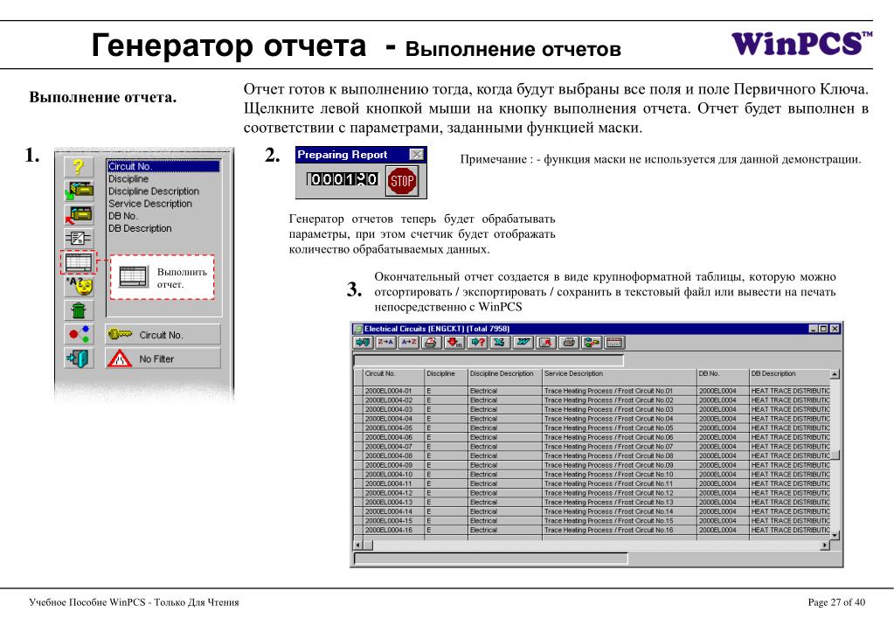Select cell 2000EL0004-10 in Circuit No. column
894x619 pixels.
(x=393, y=475)
